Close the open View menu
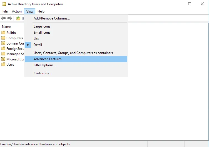 pyautogui.click(x=30, y=11)
